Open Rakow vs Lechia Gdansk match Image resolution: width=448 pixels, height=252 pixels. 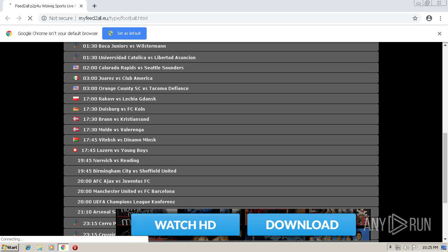tap(119, 99)
